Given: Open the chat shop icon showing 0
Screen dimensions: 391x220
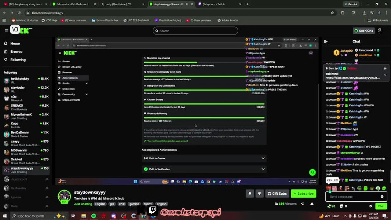Looking at the screenshot, I should point(344,206).
